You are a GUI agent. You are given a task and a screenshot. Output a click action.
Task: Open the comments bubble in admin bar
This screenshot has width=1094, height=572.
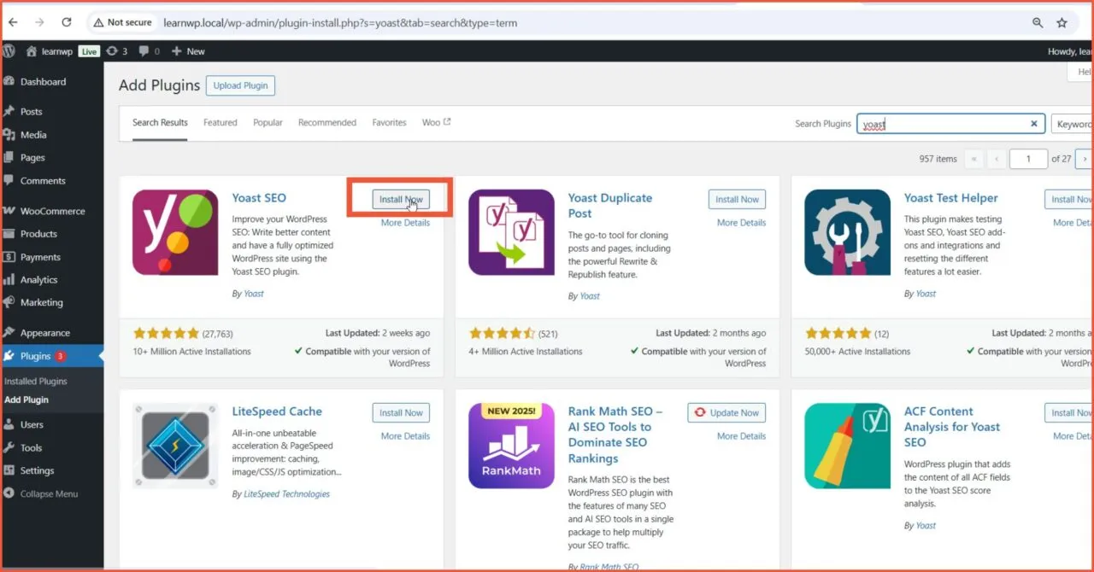[x=149, y=51]
